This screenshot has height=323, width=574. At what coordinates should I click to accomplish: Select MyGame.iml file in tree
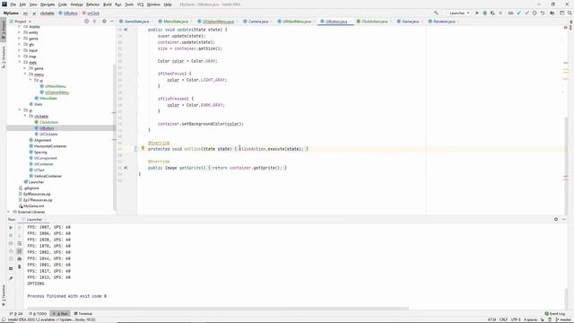coord(34,205)
